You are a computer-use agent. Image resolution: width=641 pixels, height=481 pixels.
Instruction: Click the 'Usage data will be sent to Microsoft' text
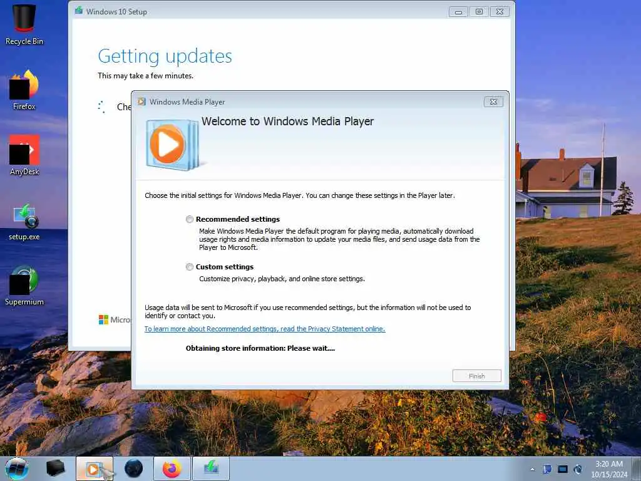pos(308,312)
